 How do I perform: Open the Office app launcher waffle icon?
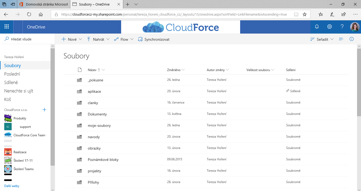7,26
